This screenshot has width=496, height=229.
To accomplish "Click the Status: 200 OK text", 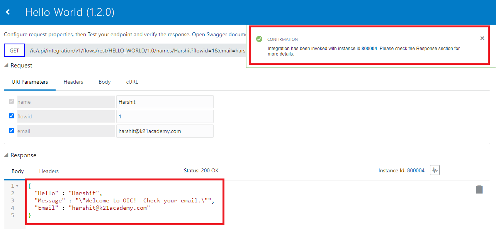I will pos(201,170).
